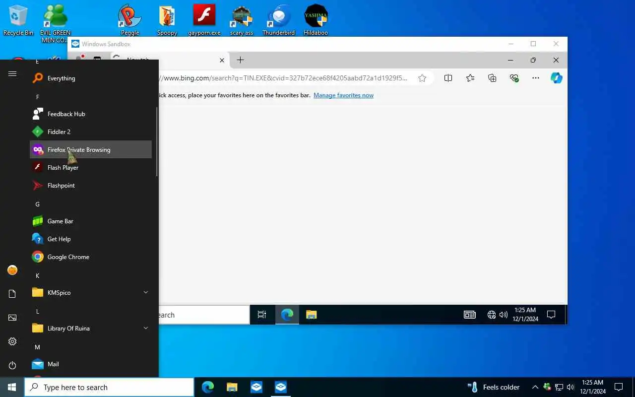Open Game Bar from Start menu
The height and width of the screenshot is (397, 635).
click(x=91, y=221)
